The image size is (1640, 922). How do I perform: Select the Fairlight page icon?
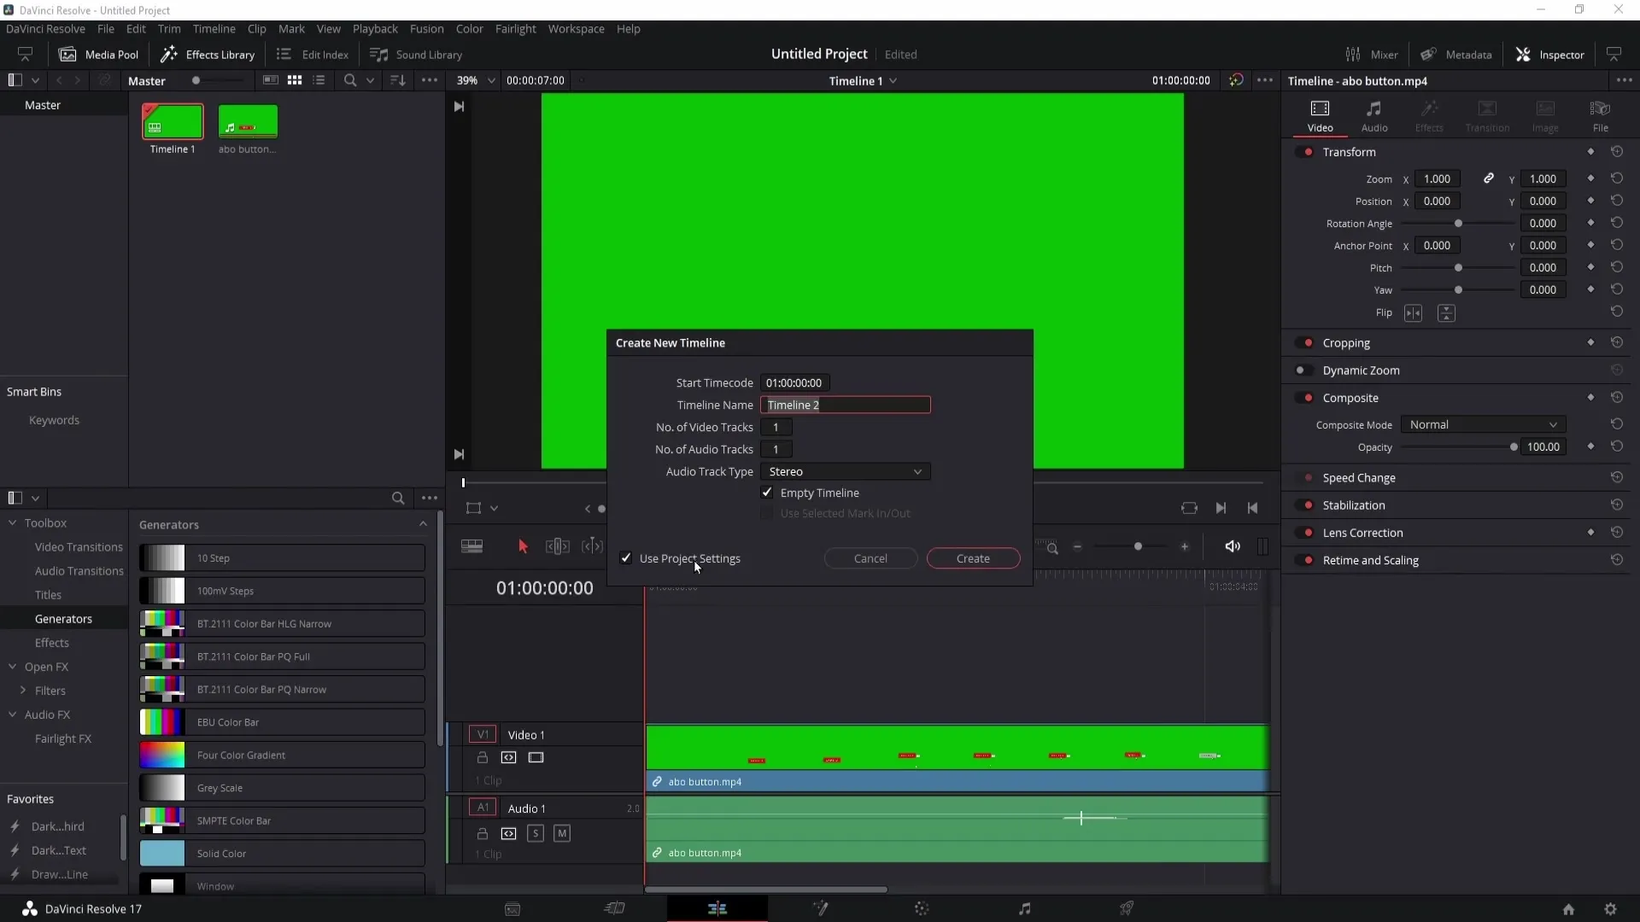pyautogui.click(x=1025, y=907)
